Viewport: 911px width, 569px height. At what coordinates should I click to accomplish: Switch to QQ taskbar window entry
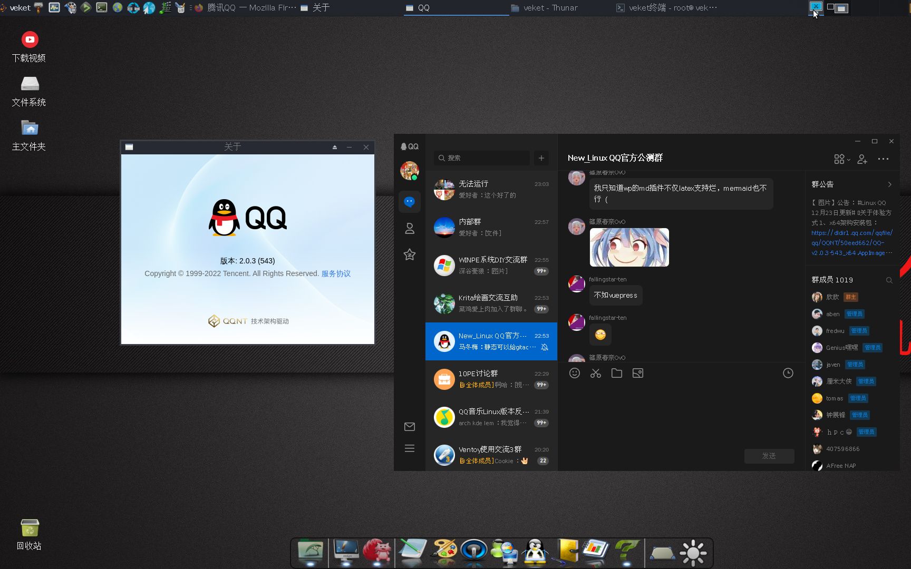point(456,8)
